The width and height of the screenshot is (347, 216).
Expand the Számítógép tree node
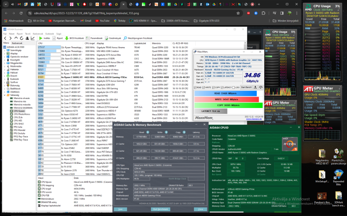[x=5, y=50]
